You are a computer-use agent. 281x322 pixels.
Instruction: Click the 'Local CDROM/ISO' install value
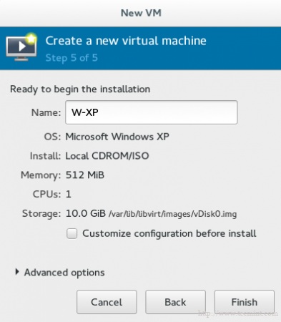click(x=107, y=156)
